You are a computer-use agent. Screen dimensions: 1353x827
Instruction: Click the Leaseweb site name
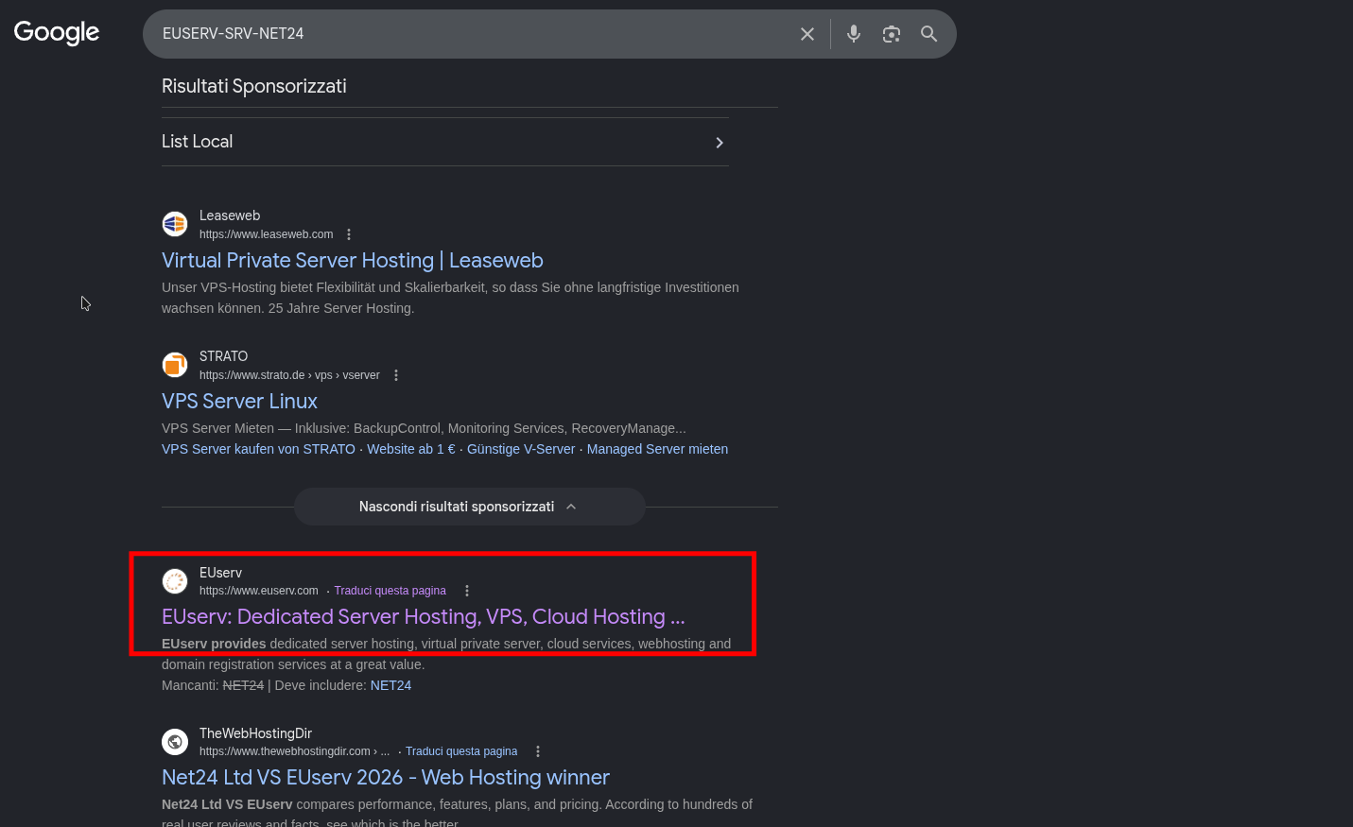coord(230,215)
